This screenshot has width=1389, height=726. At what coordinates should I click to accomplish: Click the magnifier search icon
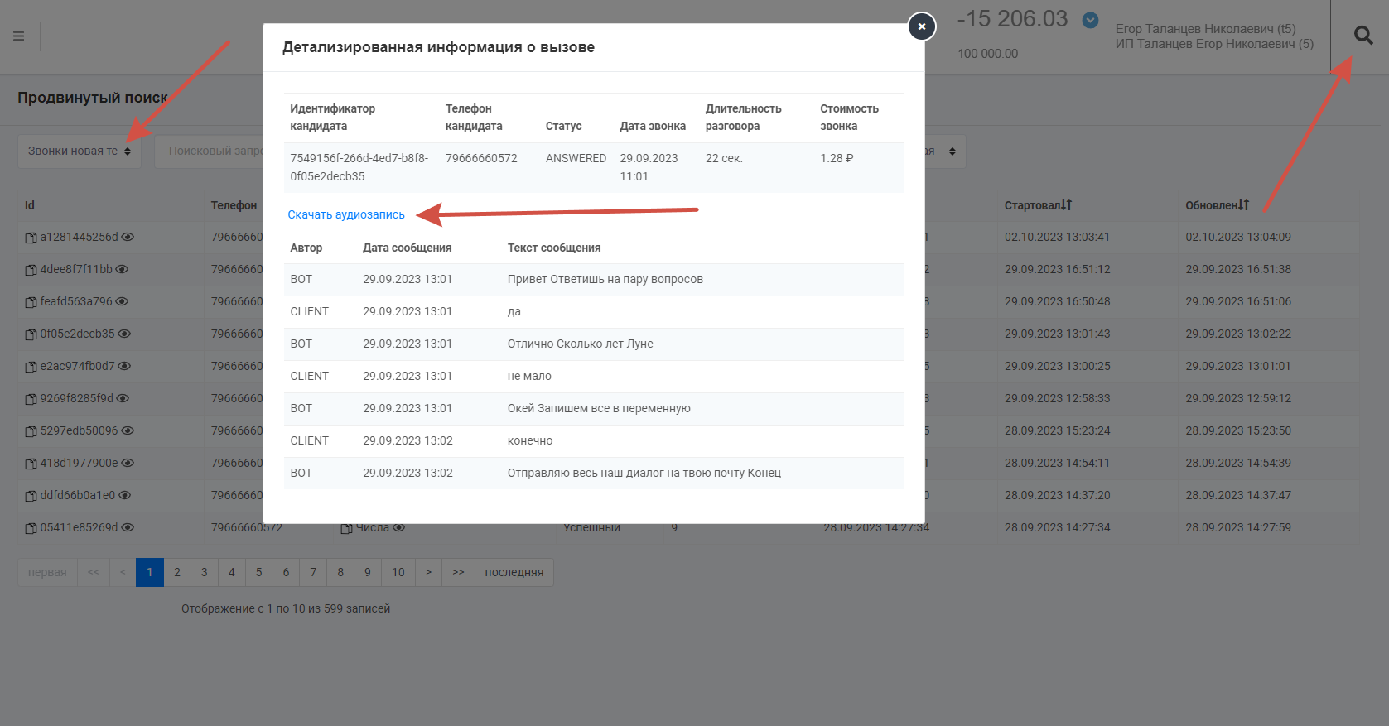click(x=1362, y=36)
